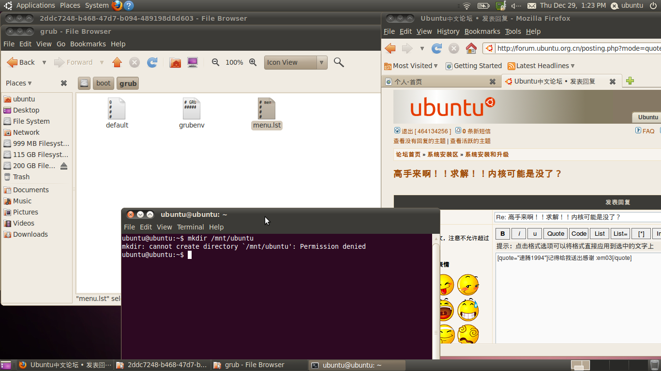Image resolution: width=661 pixels, height=371 pixels.
Task: Open the mail envelope indicator
Action: [x=532, y=6]
